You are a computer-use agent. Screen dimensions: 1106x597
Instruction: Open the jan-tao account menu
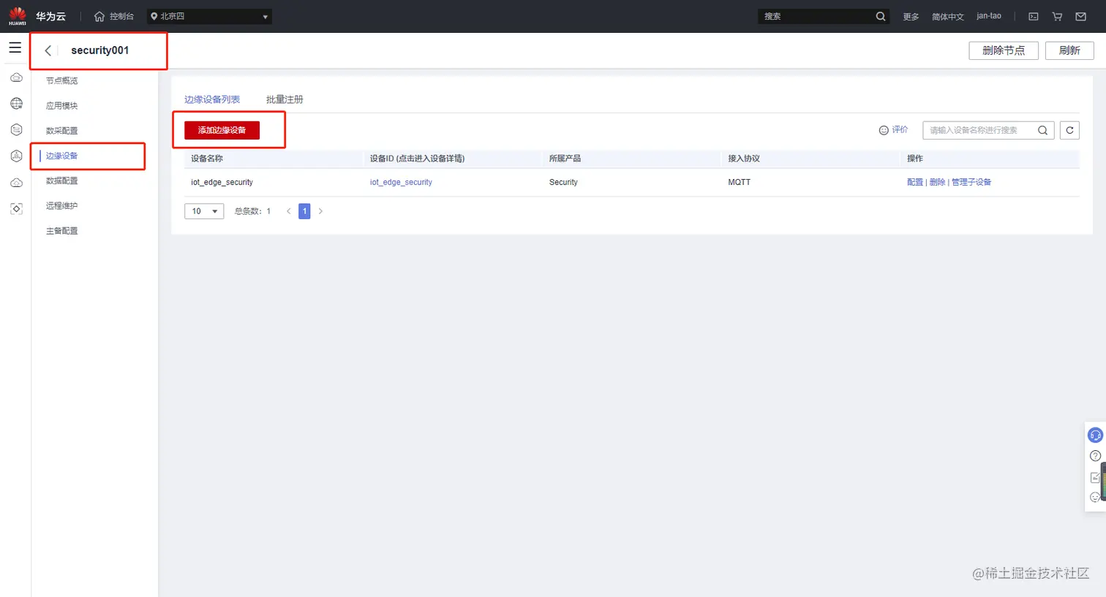point(989,16)
